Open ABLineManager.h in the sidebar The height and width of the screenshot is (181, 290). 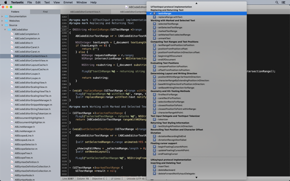pyautogui.click(x=24, y=127)
